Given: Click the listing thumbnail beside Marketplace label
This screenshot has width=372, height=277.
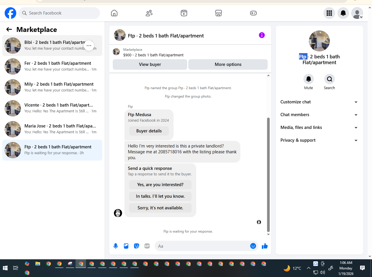Looking at the screenshot, I should 116,52.
